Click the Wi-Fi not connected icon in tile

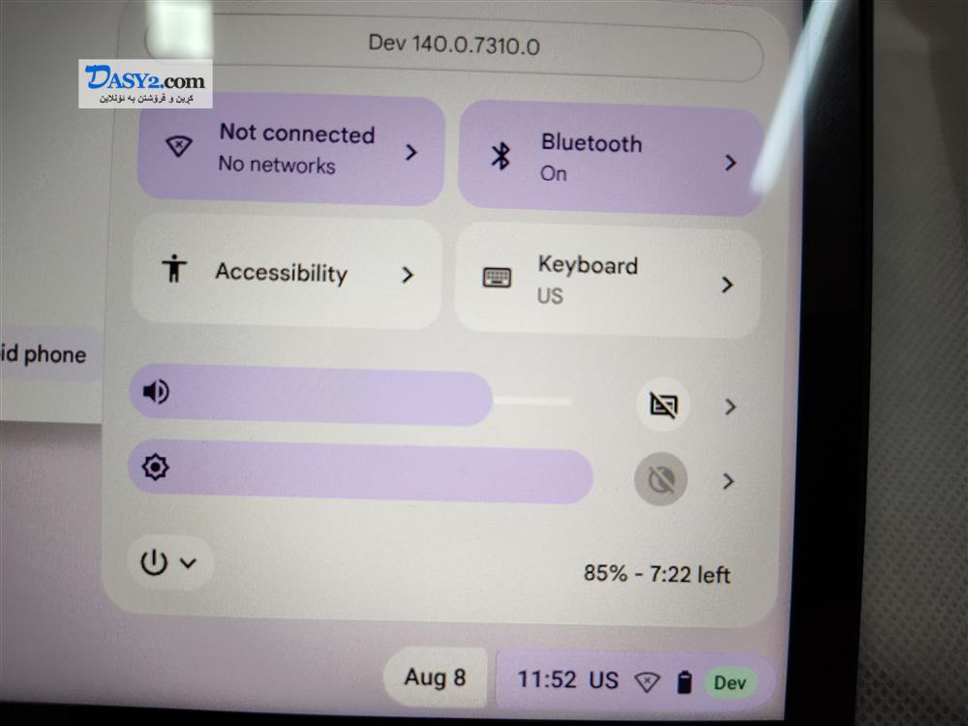click(179, 146)
